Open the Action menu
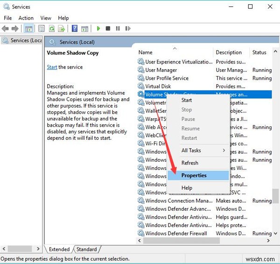 coord(26,18)
